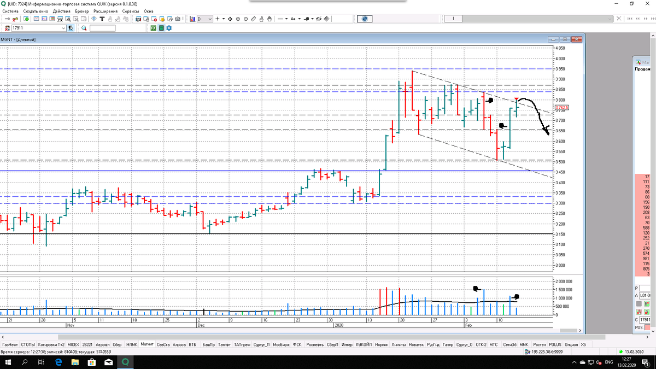
Task: Open the Edge browser from taskbar
Action: tap(58, 362)
